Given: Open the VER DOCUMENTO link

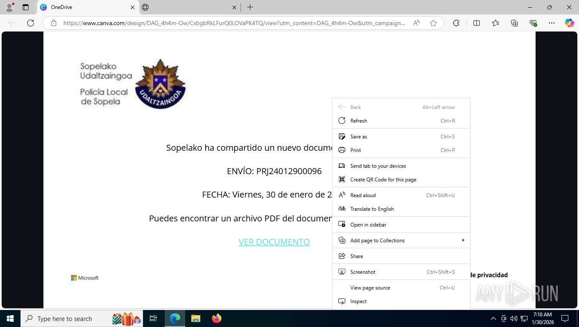Looking at the screenshot, I should pos(274,242).
